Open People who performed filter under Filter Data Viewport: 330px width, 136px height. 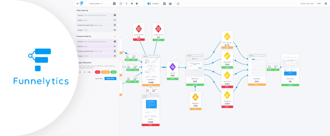click(x=97, y=25)
